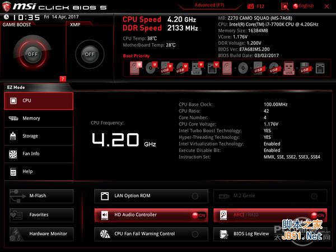Select the legacy CD/DVD boot device icon
336x252 pixels.
(x=243, y=68)
